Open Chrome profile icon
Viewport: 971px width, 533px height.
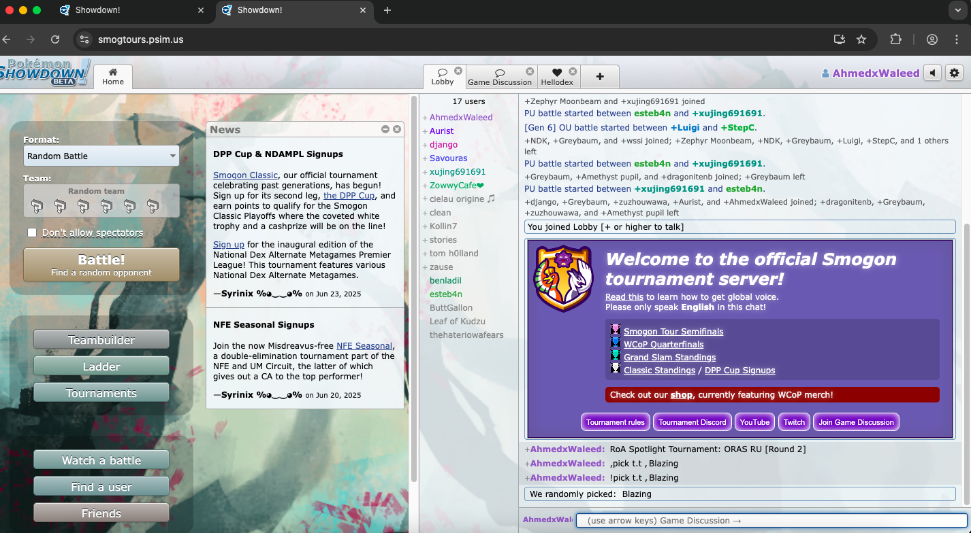pyautogui.click(x=932, y=39)
